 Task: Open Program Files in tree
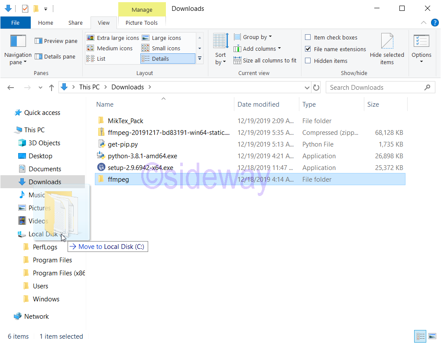48,260
